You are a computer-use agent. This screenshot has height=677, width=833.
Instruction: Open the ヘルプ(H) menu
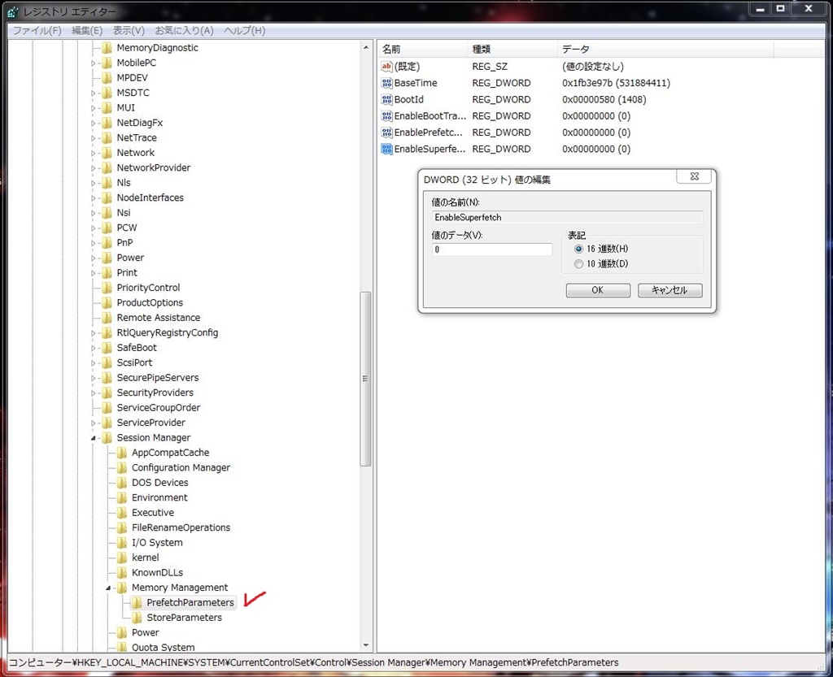pyautogui.click(x=244, y=30)
